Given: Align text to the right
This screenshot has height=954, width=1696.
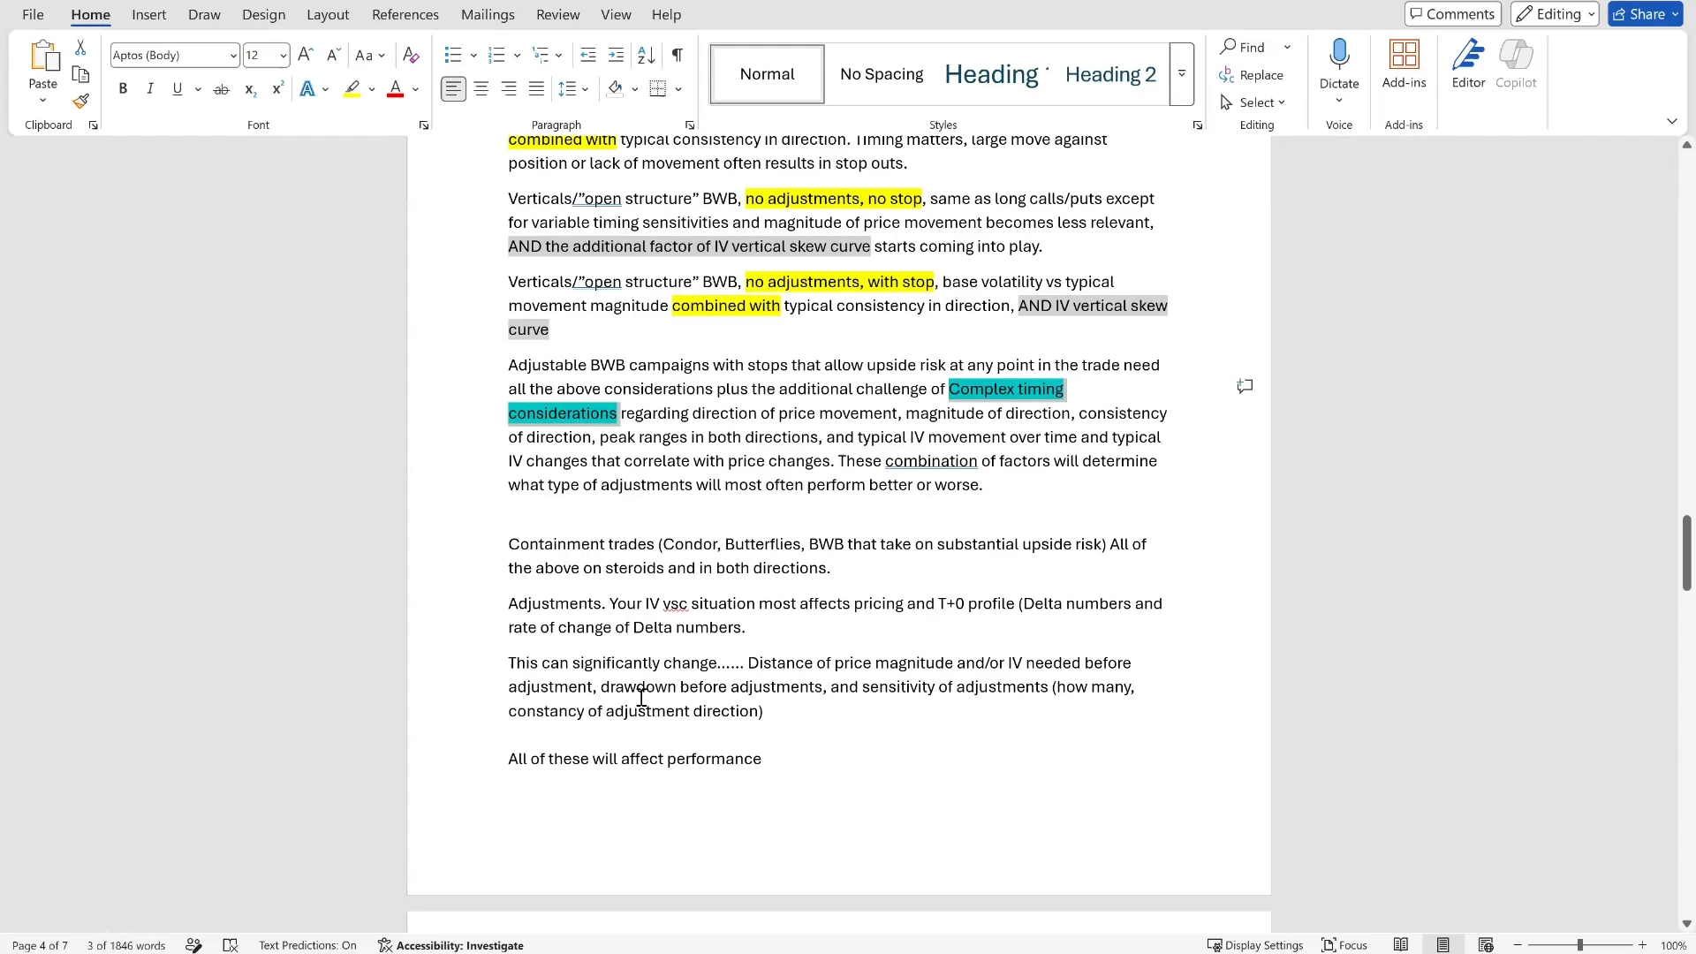Looking at the screenshot, I should click(x=509, y=89).
